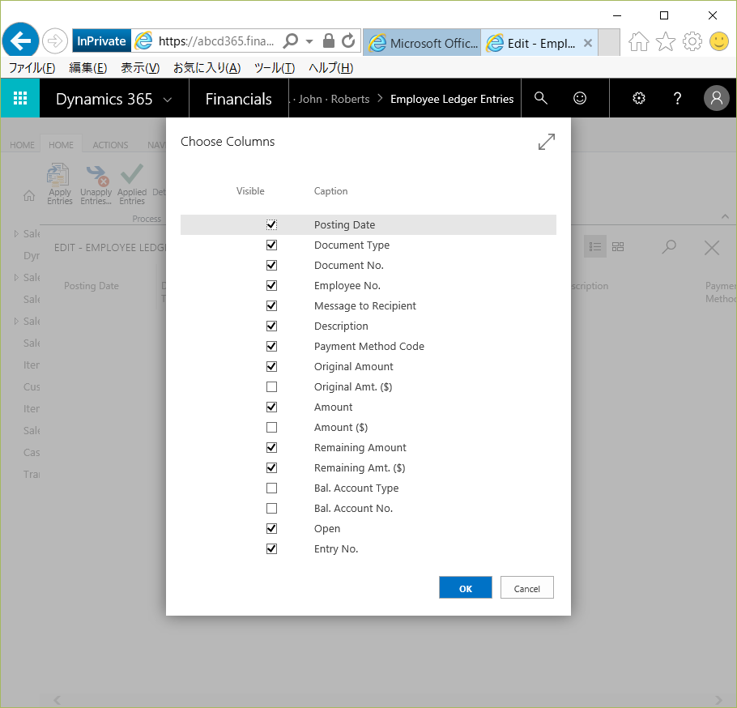Switch to list view icon in background page
Screen dimensions: 737x708
point(595,246)
